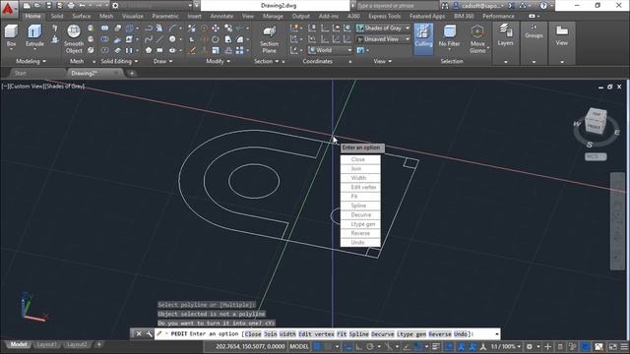This screenshot has height=354, width=630.
Task: Open status bar customization menu icon
Action: click(x=624, y=347)
